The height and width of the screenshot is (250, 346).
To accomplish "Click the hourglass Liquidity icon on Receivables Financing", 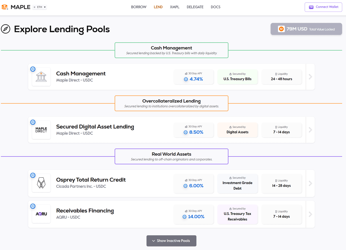I will 276,211.
